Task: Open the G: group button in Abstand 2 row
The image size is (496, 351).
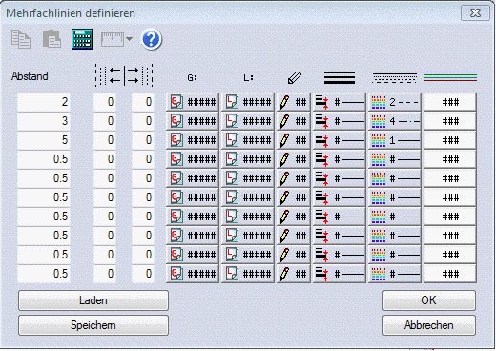Action: [193, 102]
